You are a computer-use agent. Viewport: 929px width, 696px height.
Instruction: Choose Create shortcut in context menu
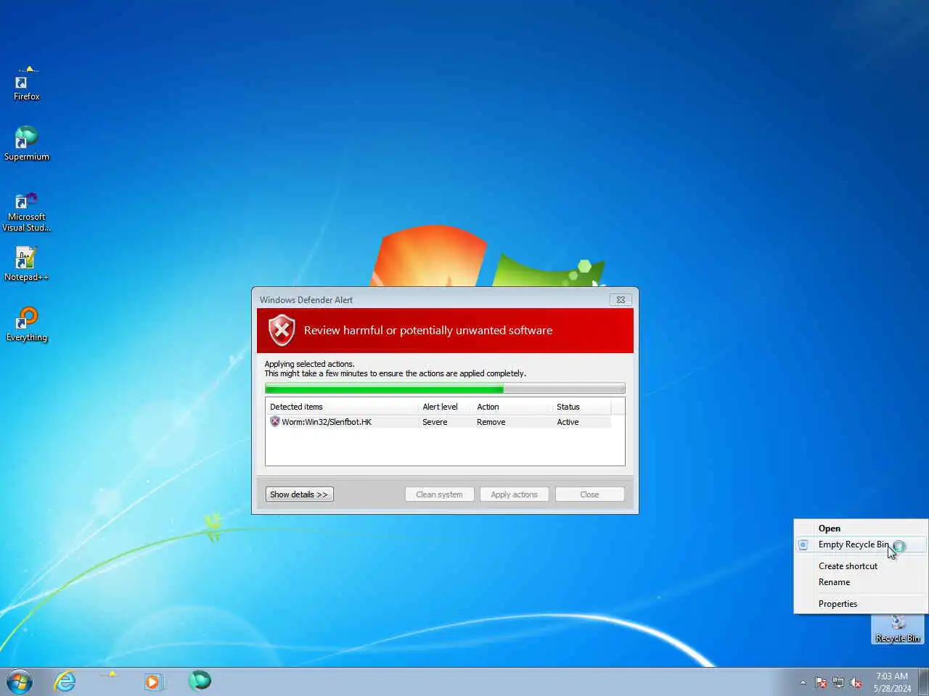tap(861, 566)
